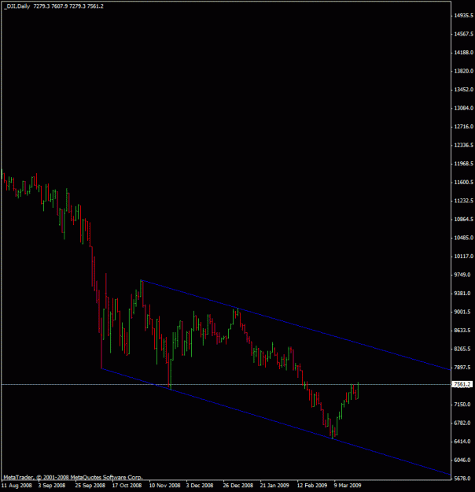Click the 7150.0 price axis label
This screenshot has width=475, height=492.
[462, 405]
